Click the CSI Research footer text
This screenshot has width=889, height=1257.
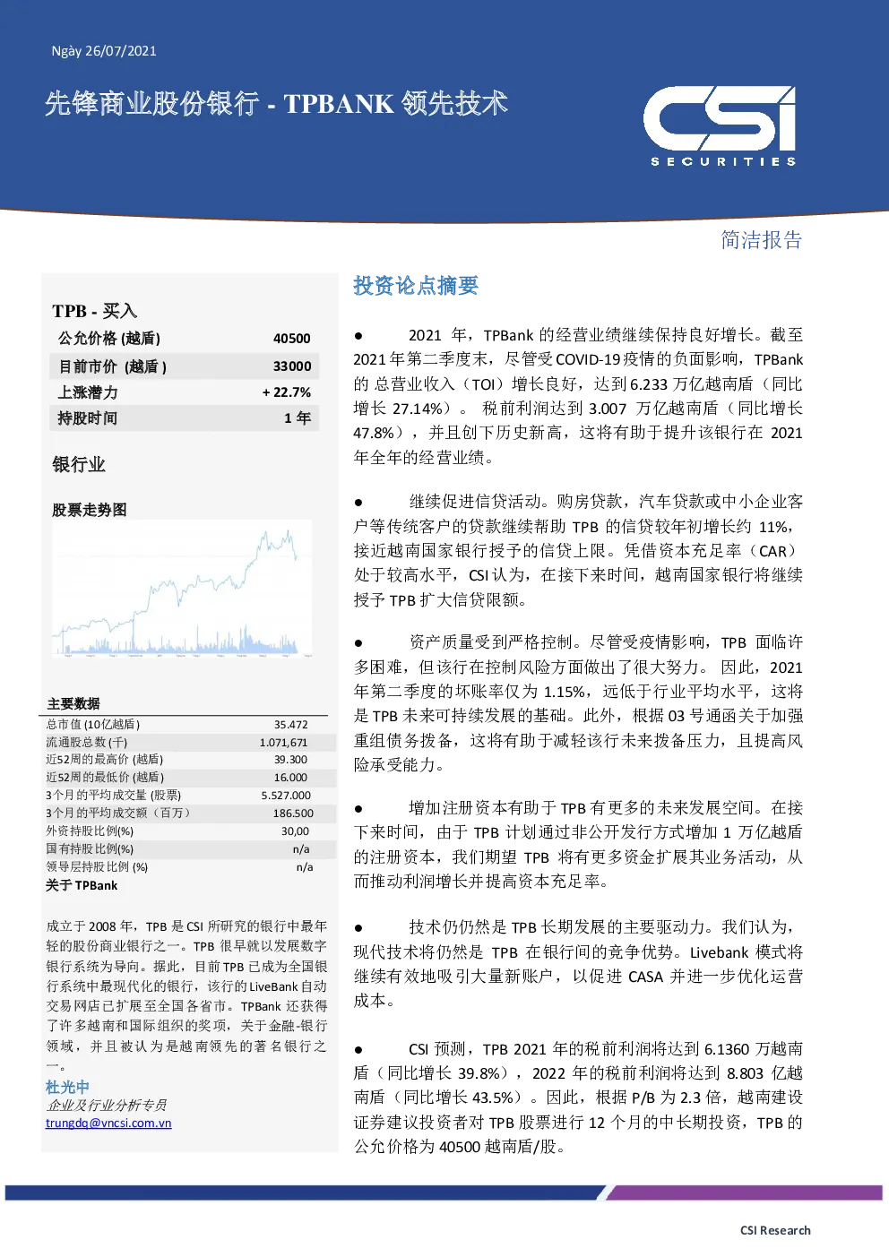click(x=775, y=1230)
